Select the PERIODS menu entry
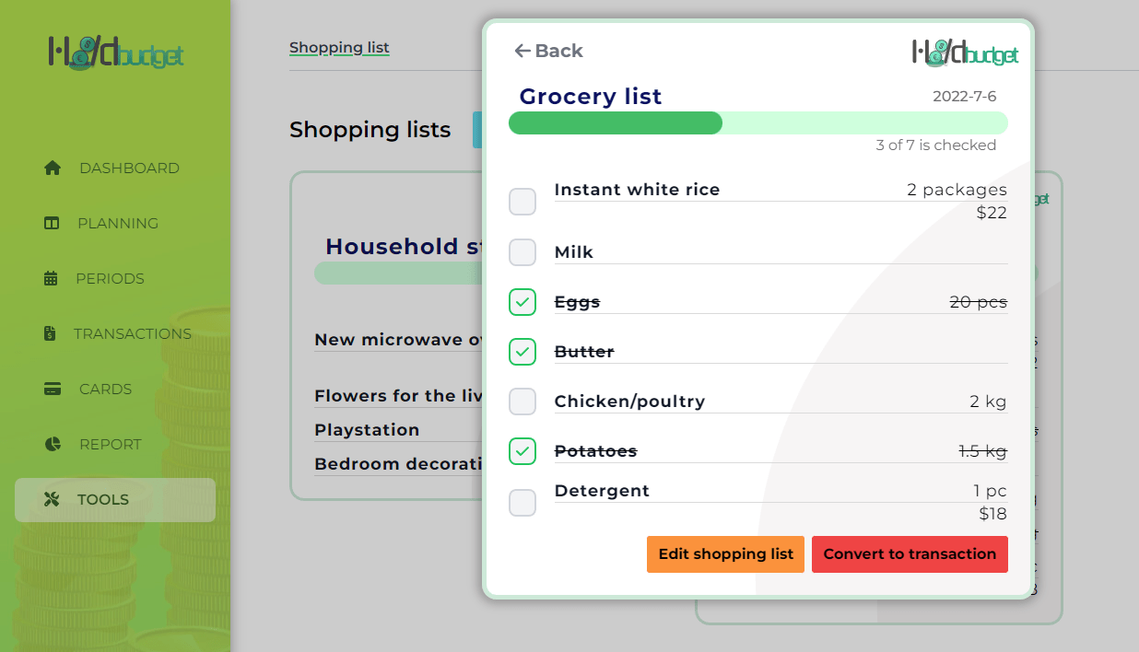1139x652 pixels. point(112,278)
